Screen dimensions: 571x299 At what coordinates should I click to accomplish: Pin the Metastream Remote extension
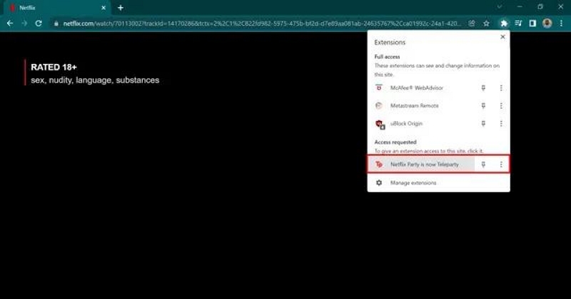(x=484, y=105)
